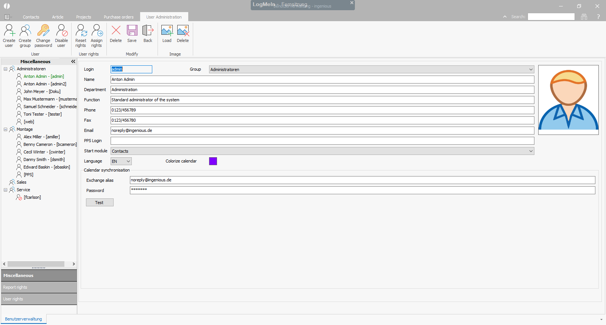Open the Language dropdown

(x=128, y=161)
